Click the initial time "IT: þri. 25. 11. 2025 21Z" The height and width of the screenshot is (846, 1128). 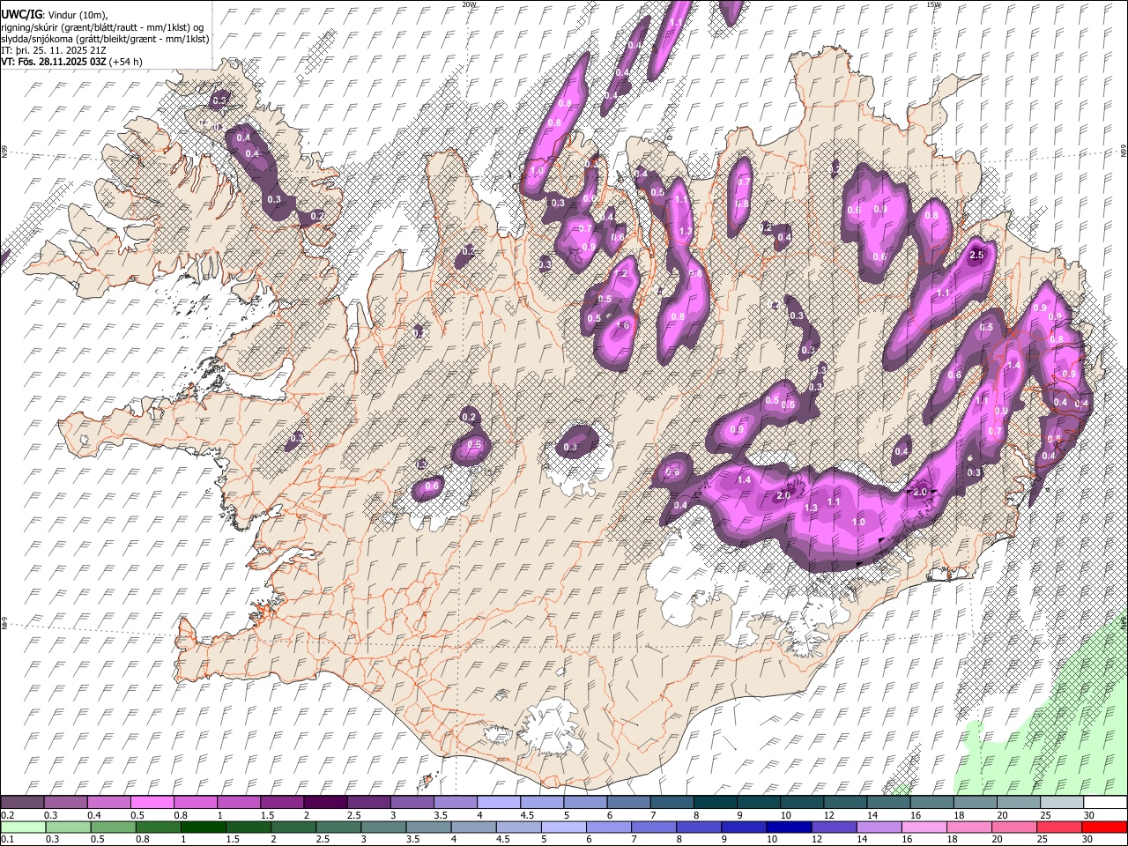point(55,50)
